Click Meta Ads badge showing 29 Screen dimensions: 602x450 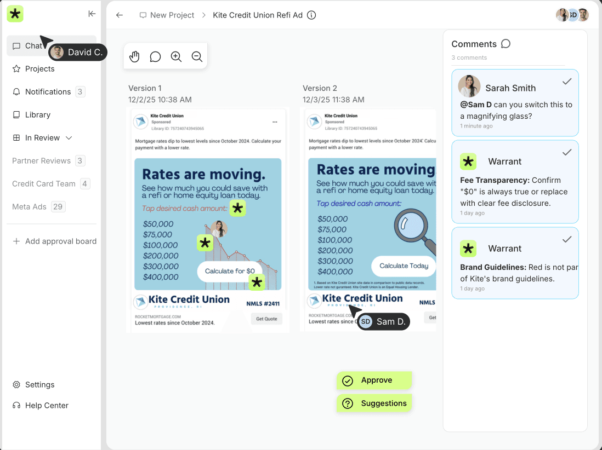coord(58,206)
